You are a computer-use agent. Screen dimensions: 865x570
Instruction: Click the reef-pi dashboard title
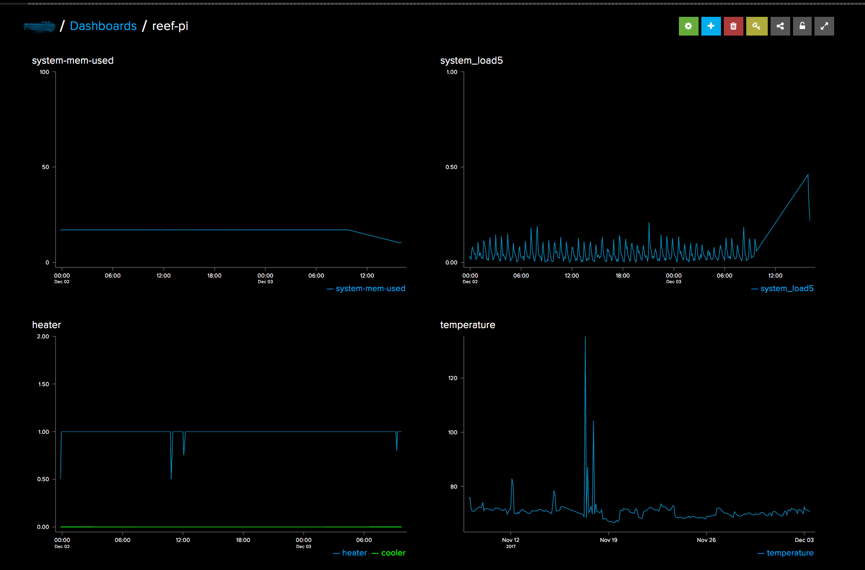[170, 26]
